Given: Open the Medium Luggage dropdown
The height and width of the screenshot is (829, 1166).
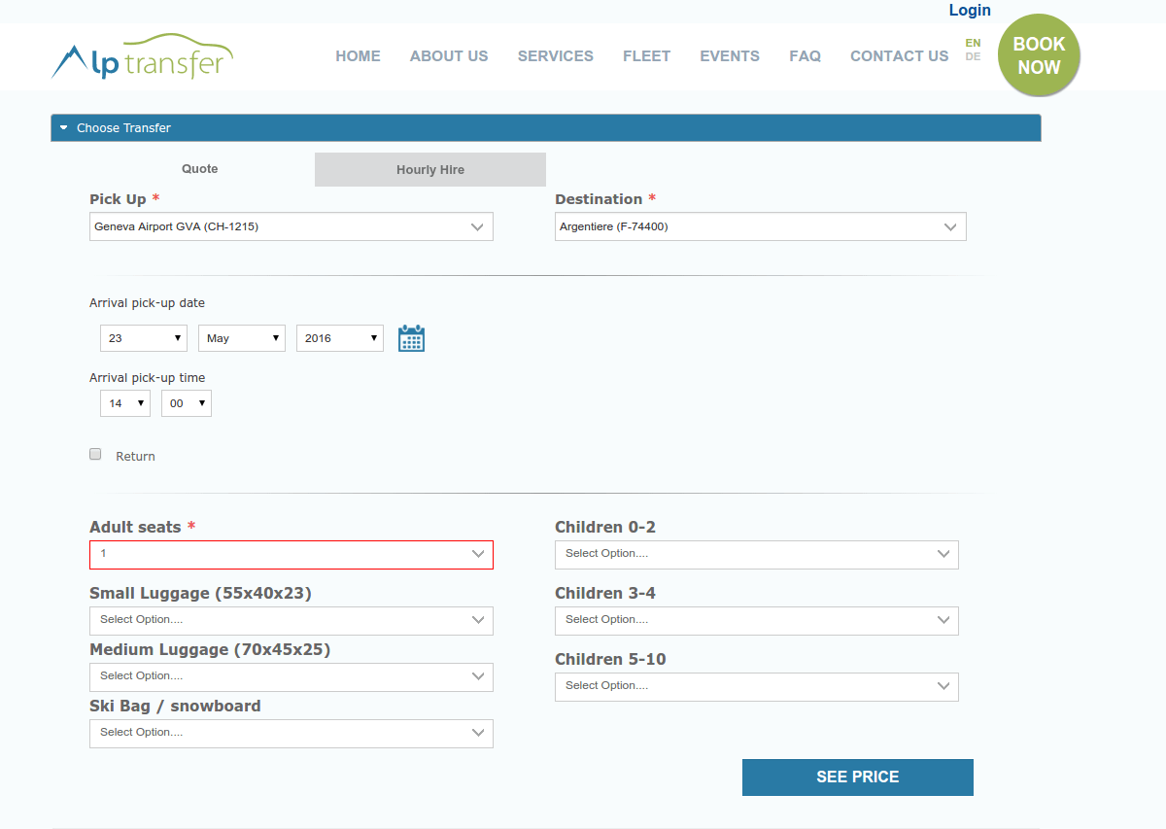Looking at the screenshot, I should 291,676.
